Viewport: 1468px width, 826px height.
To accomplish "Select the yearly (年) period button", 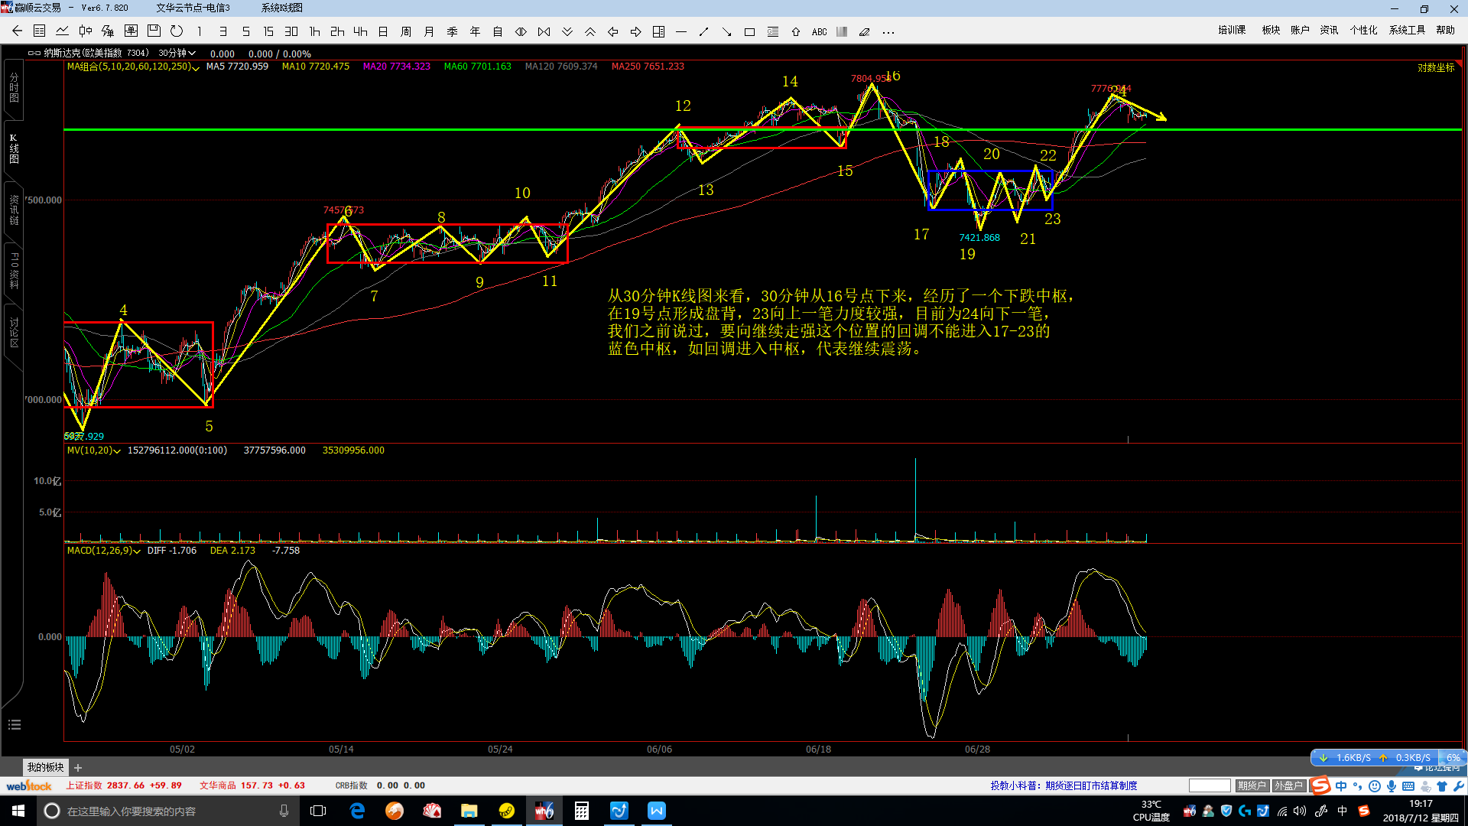I will (475, 31).
